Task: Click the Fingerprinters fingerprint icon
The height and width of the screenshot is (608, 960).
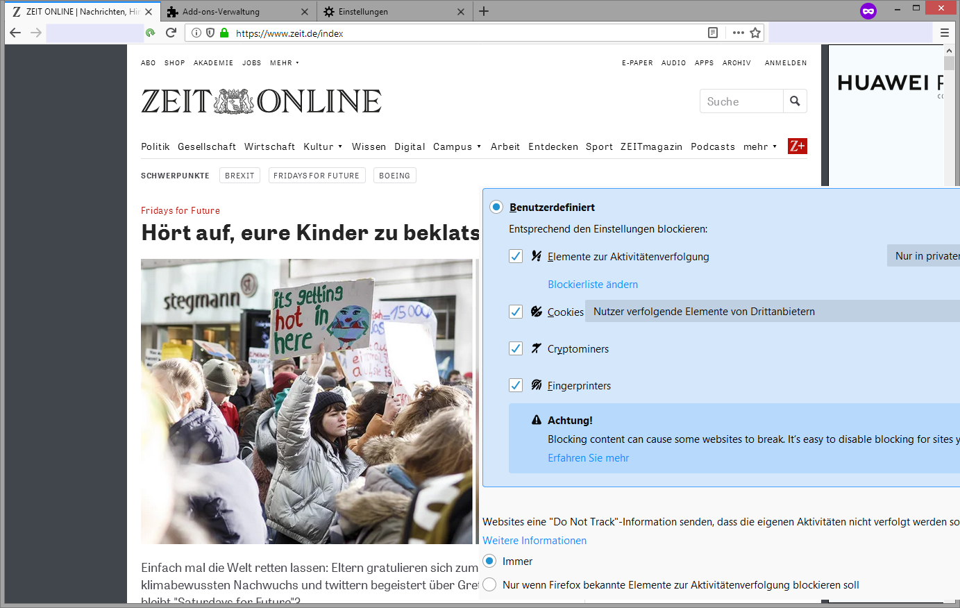Action: [536, 385]
